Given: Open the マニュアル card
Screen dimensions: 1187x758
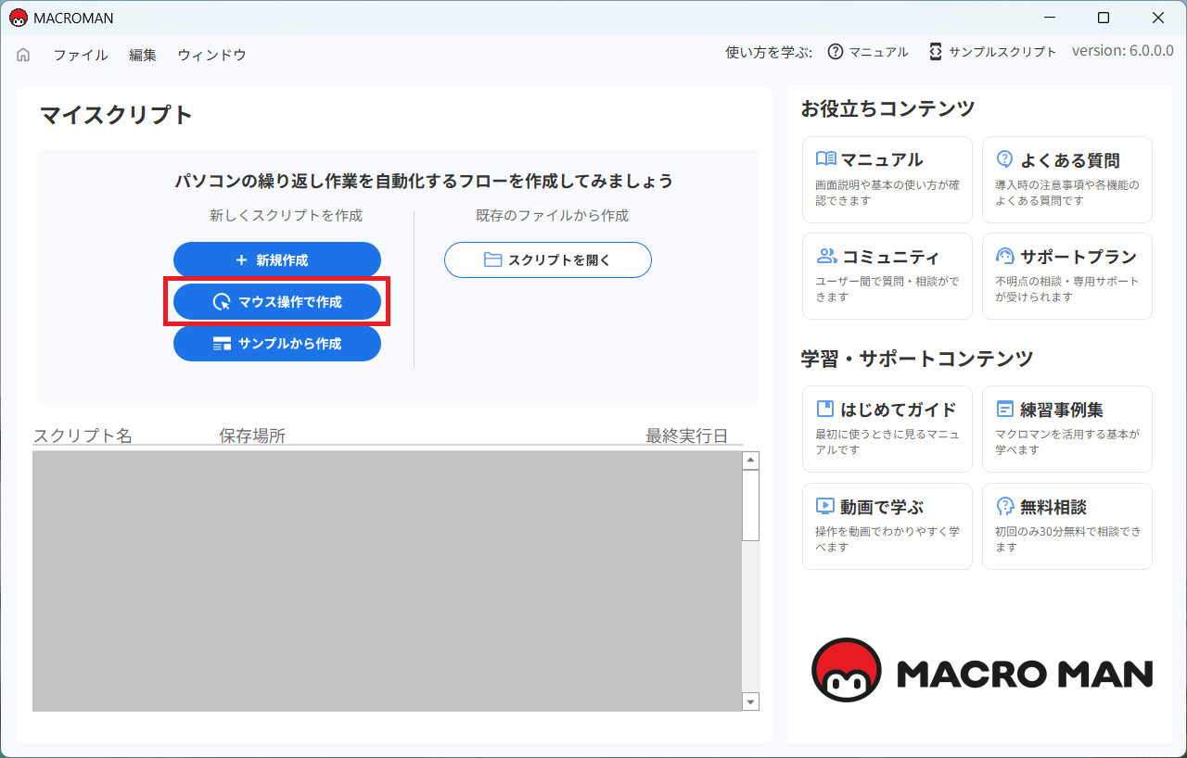Looking at the screenshot, I should pyautogui.click(x=887, y=180).
